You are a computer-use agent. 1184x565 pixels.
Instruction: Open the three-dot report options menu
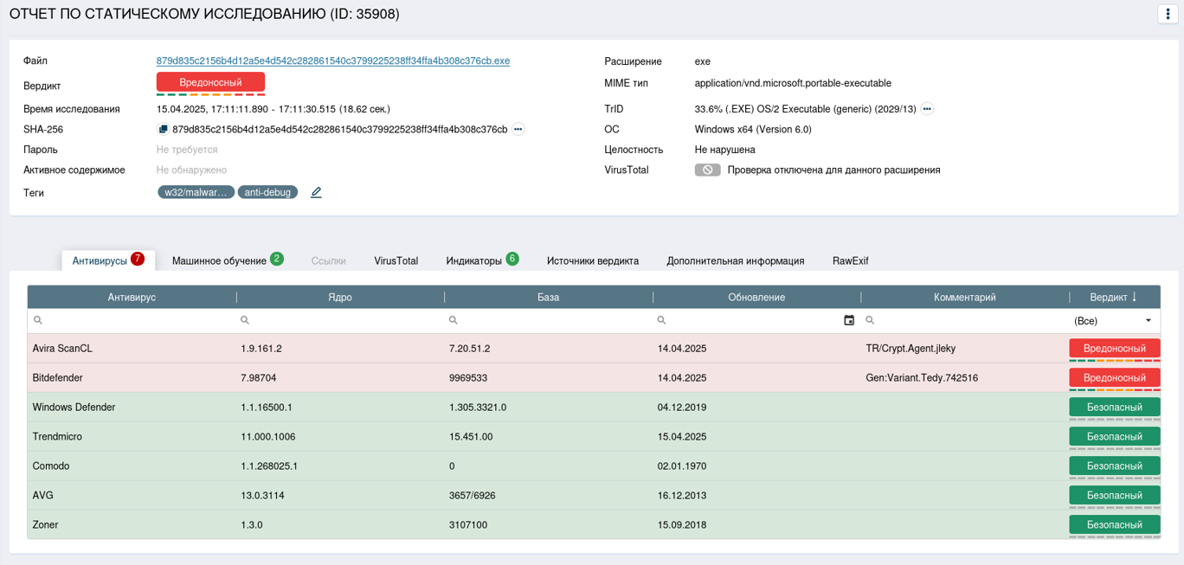1168,14
